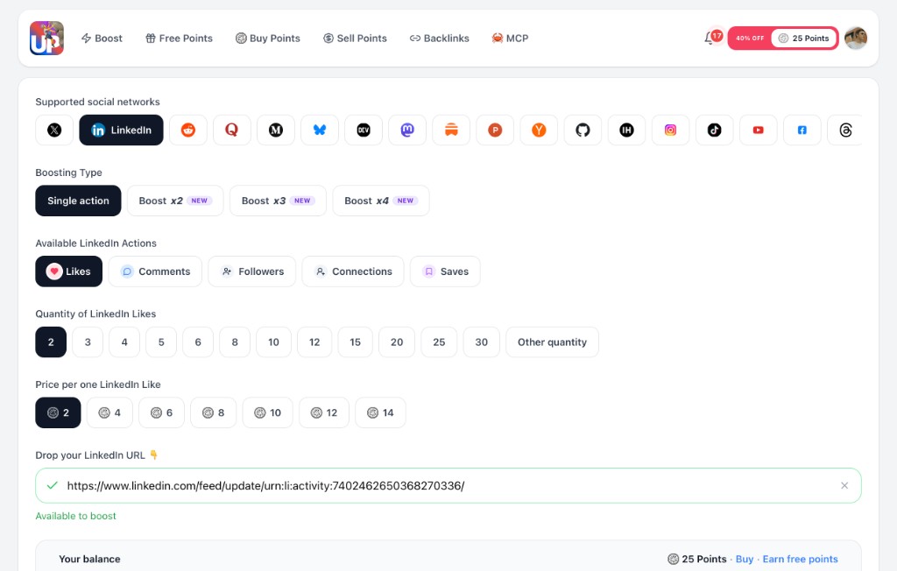
Task: Open the Backlinks page
Action: point(440,39)
